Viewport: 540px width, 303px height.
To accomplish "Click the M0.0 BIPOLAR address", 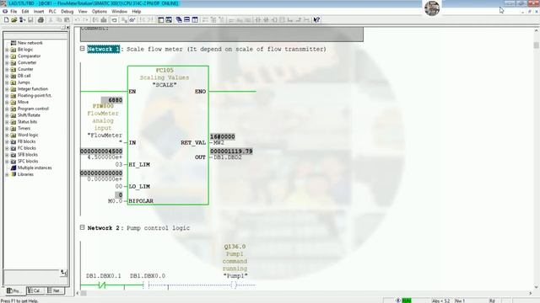I will (x=115, y=201).
